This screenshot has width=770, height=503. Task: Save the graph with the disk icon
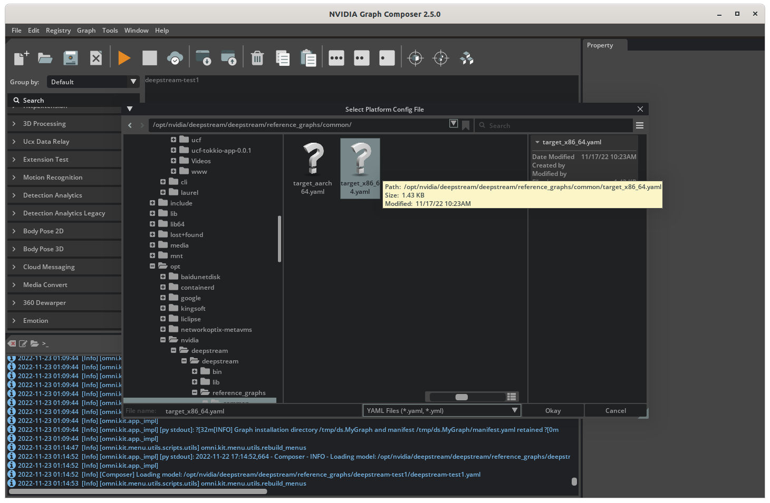coord(71,58)
